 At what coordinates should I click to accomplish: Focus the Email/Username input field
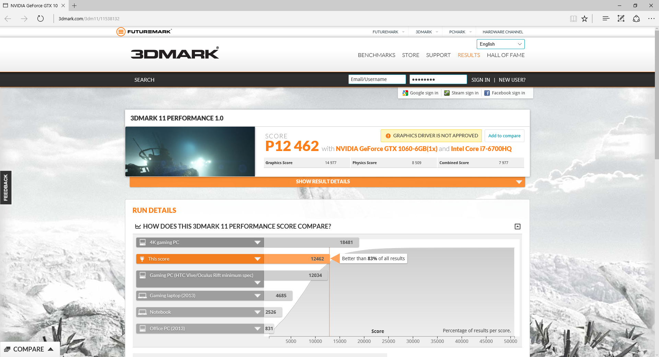[x=377, y=79]
